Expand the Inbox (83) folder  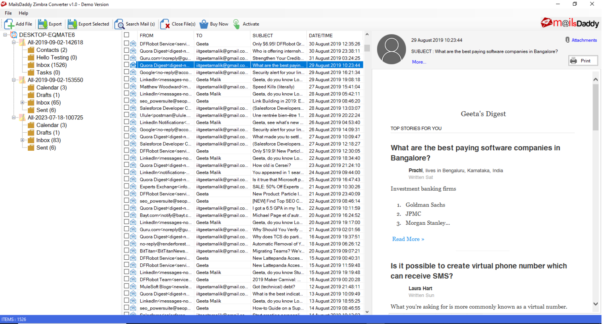[23, 140]
